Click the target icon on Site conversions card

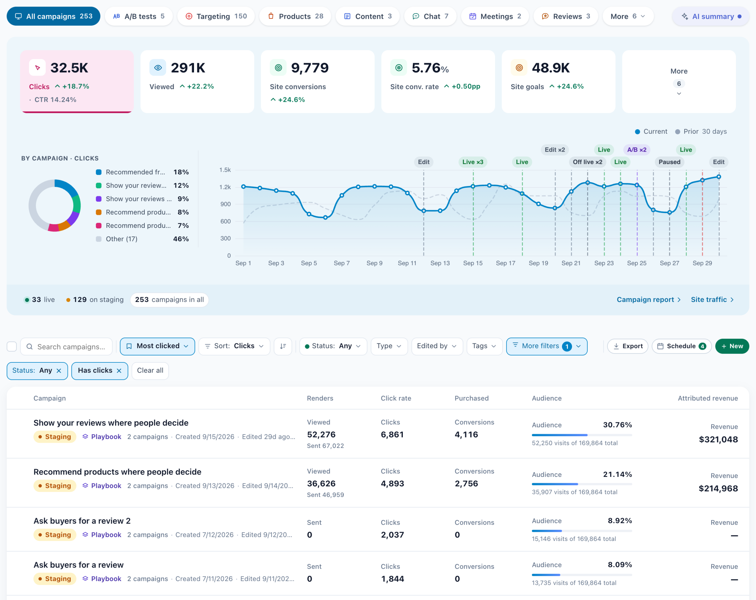tap(278, 68)
